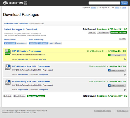Click the ConnectomeDB brain logo
The height and width of the screenshot is (118, 130).
tap(15, 3)
